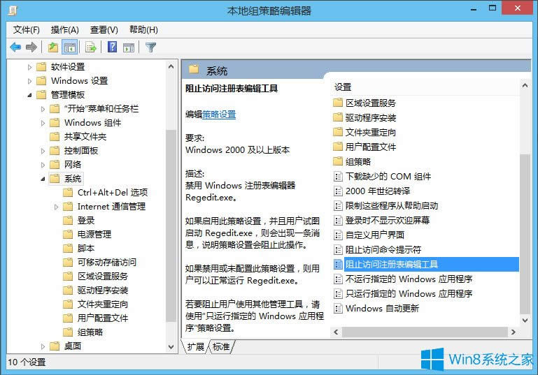This screenshot has height=375, width=538.
Task: Click settings list scroll up arrow
Action: [525, 86]
